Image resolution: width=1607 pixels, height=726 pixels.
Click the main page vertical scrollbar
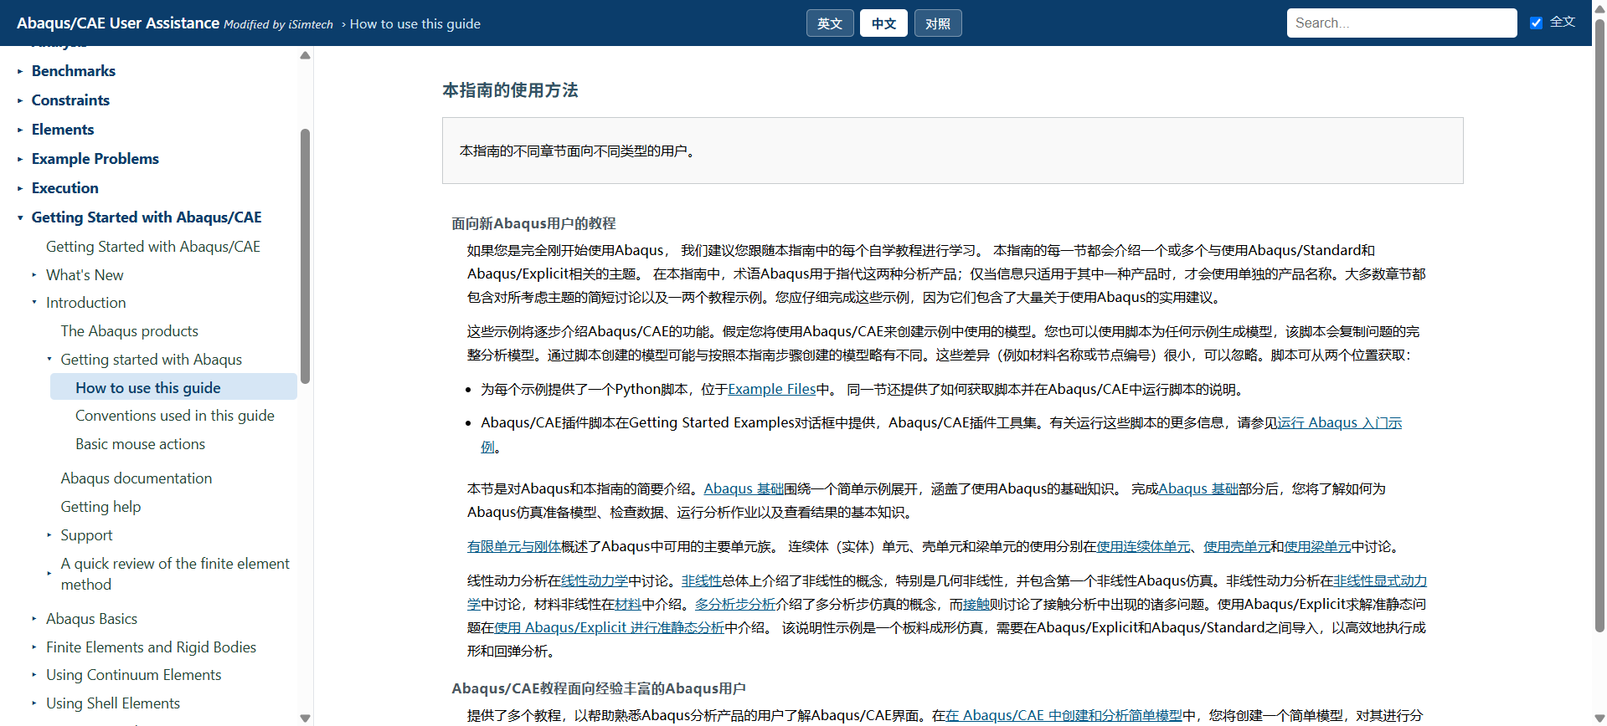click(1599, 326)
